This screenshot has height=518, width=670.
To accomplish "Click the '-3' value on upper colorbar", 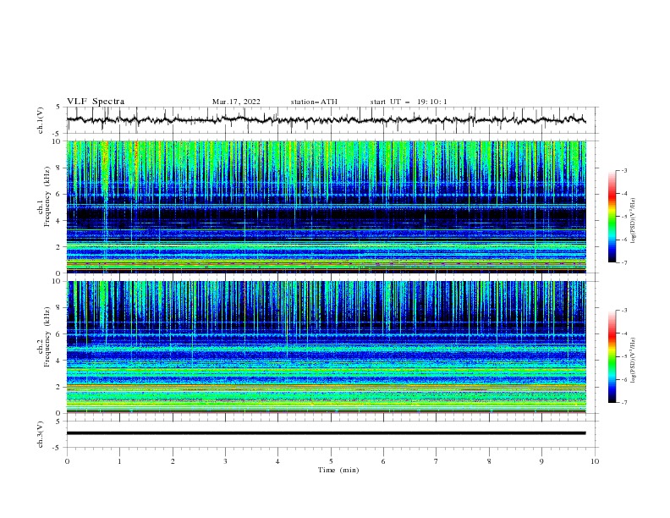I will tap(623, 170).
